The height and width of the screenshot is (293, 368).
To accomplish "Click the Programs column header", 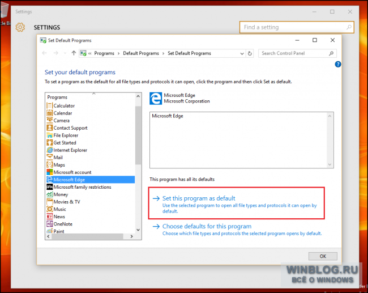I will (x=57, y=97).
